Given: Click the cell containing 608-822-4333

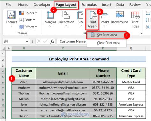Looking at the screenshot, I should (x=103, y=105).
